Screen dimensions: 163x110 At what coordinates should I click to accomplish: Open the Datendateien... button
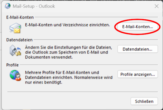pos(137,49)
